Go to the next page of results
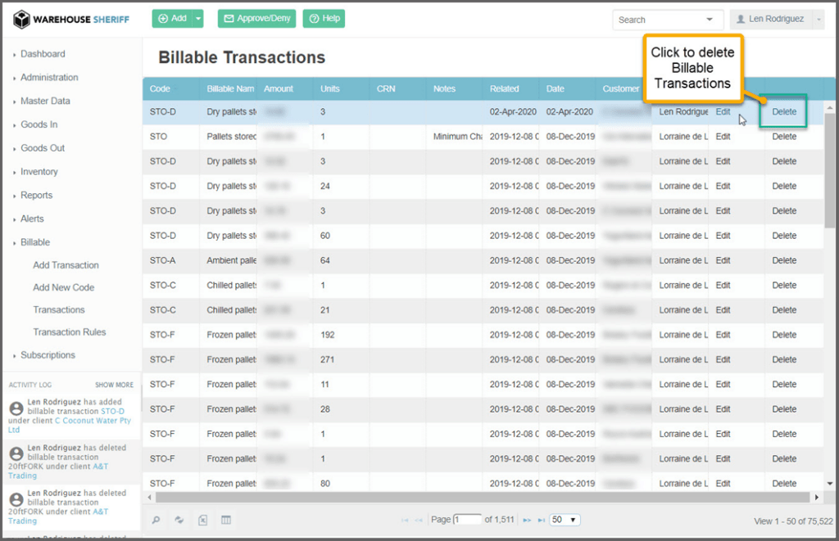The image size is (839, 541). (527, 520)
